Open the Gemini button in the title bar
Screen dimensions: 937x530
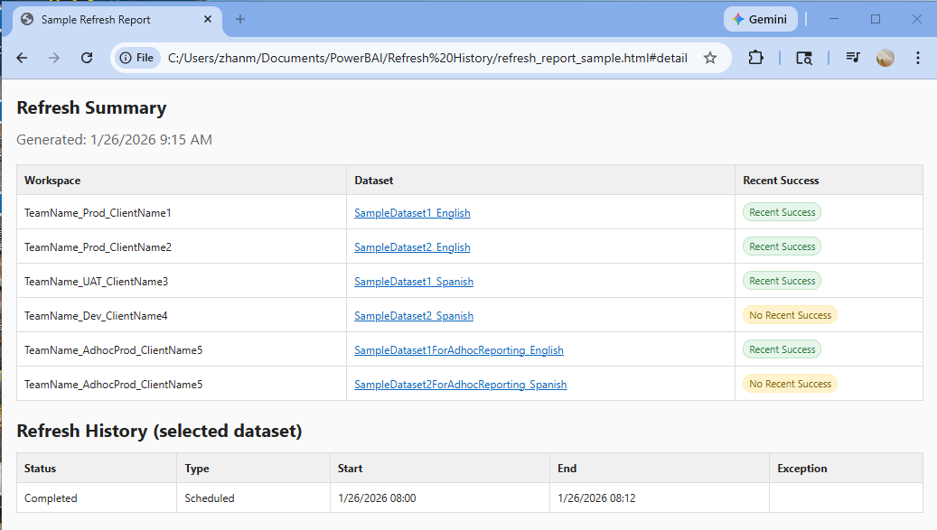click(760, 18)
